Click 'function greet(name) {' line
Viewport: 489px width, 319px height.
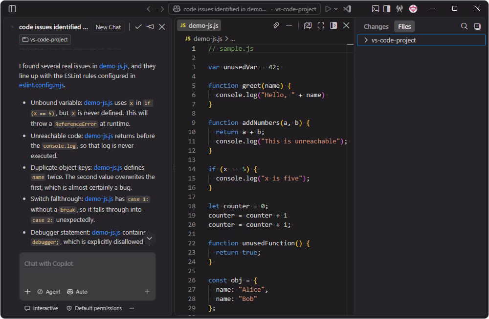tap(249, 85)
